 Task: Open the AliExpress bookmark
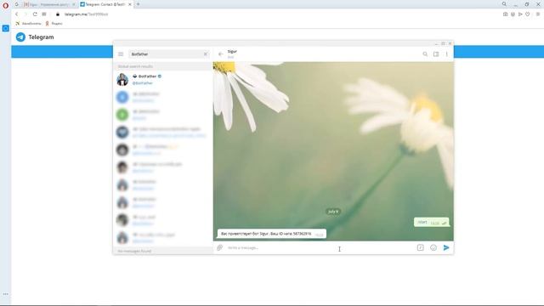(x=28, y=24)
